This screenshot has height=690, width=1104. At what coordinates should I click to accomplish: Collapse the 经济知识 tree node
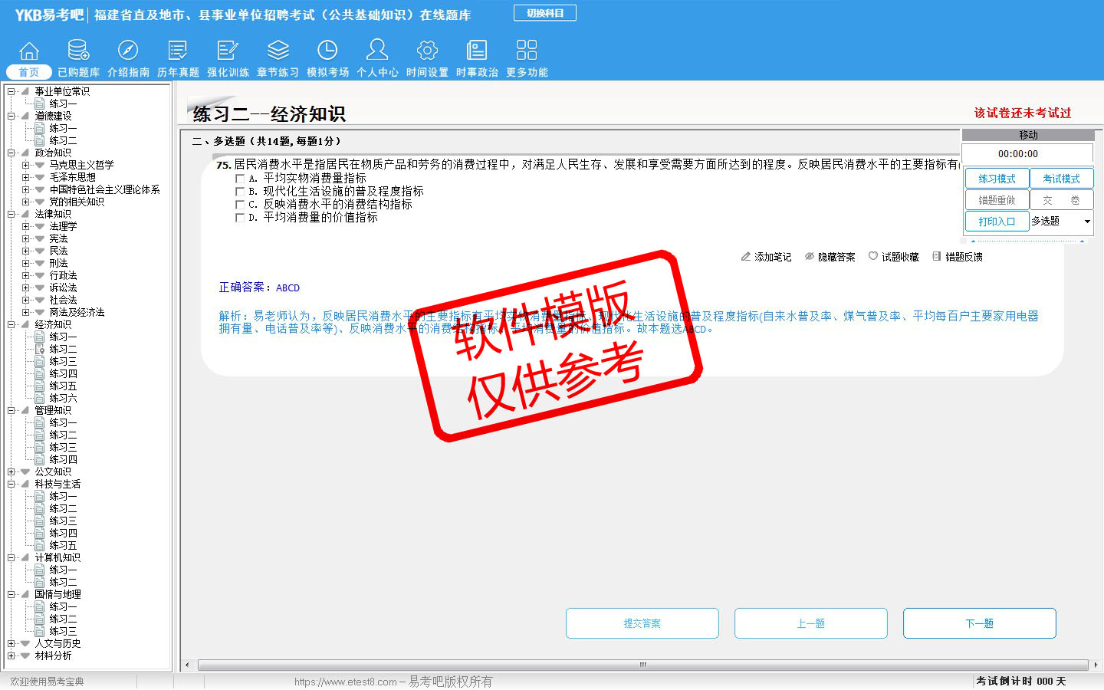(11, 324)
